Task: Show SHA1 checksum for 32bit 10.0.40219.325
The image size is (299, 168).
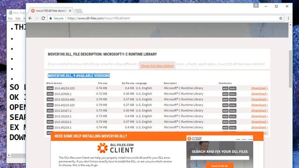Action: pos(233,88)
